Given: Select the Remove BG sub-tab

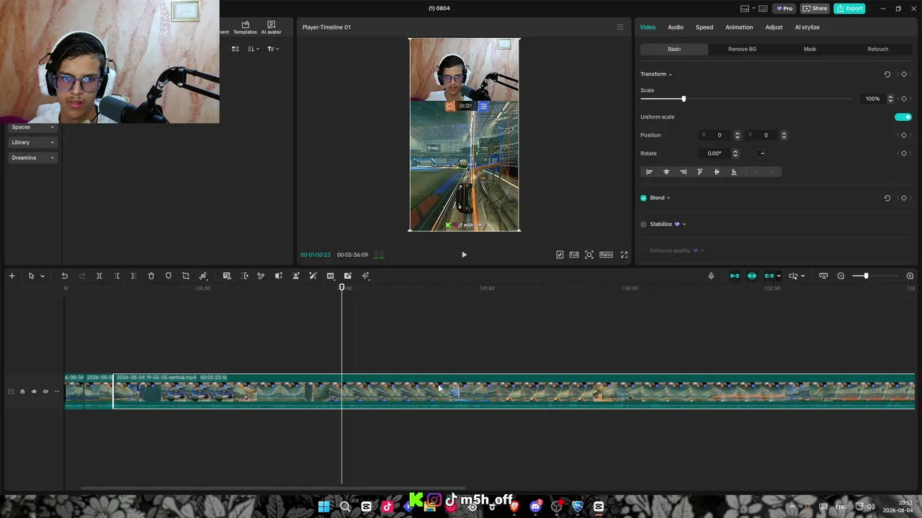Looking at the screenshot, I should pos(742,49).
